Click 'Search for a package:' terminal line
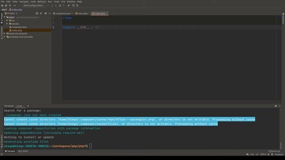This screenshot has height=160, width=285. (23, 111)
